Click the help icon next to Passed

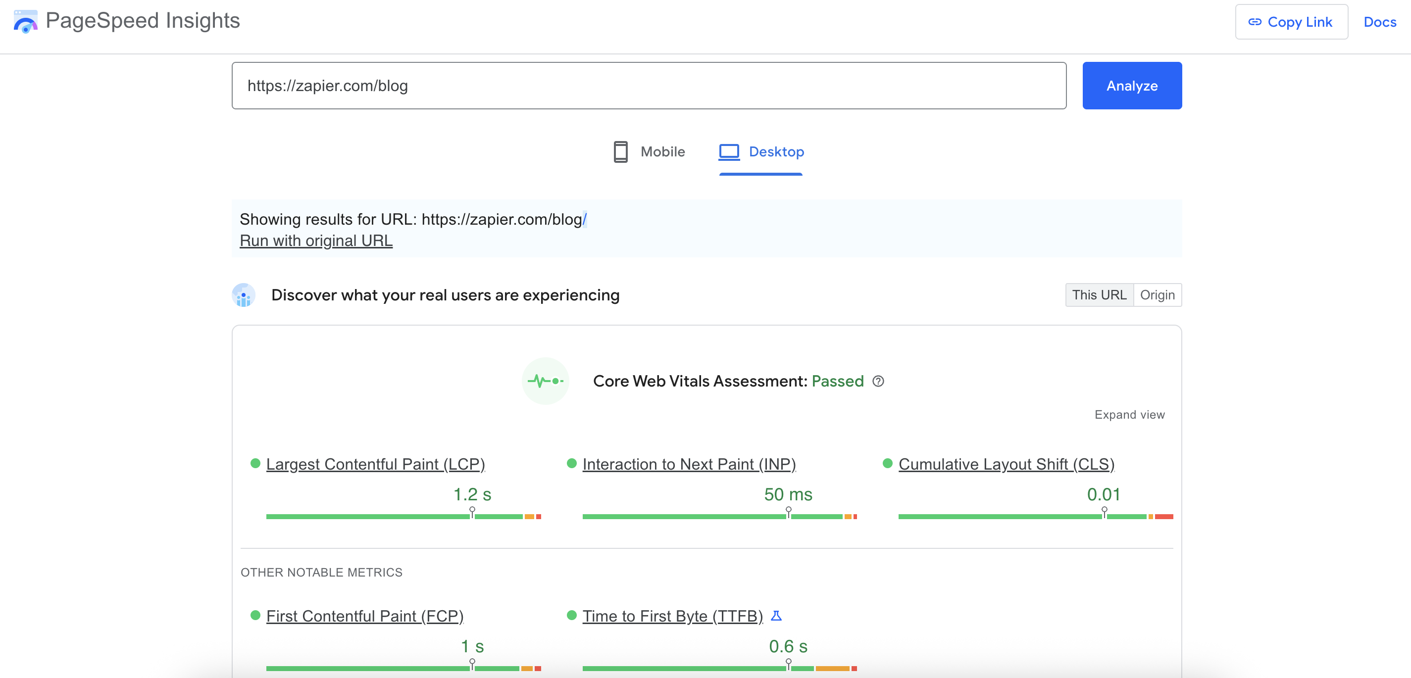click(x=878, y=381)
